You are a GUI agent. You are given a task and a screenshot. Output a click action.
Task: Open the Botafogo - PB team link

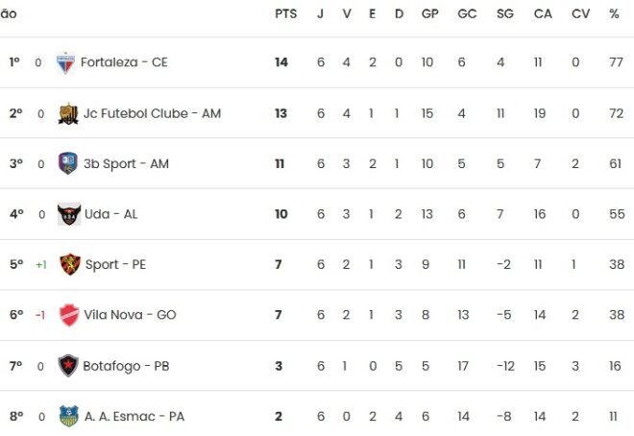tap(130, 366)
